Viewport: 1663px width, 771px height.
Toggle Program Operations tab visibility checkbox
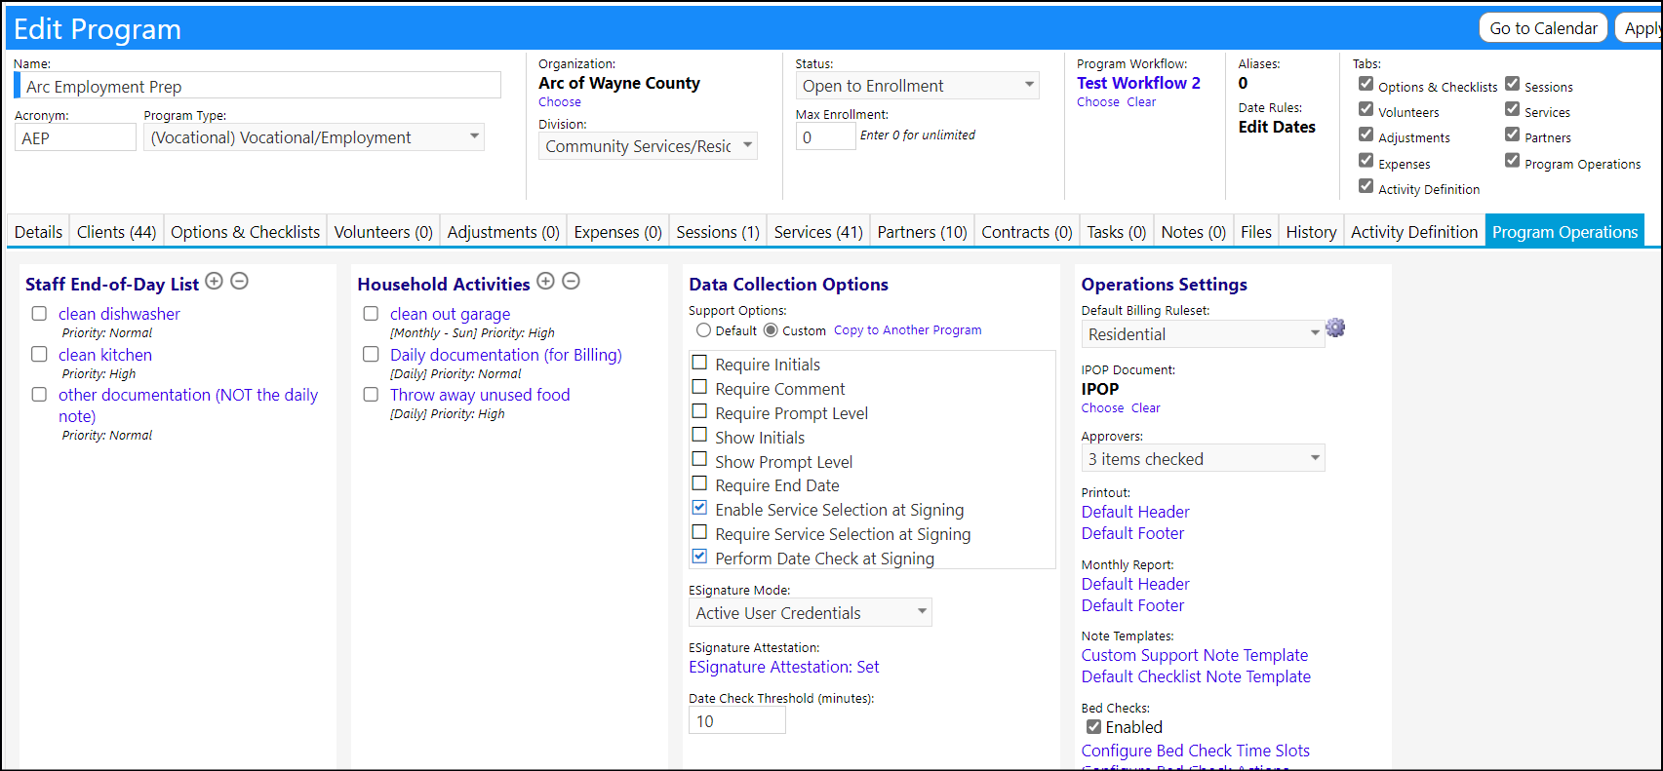coord(1512,161)
